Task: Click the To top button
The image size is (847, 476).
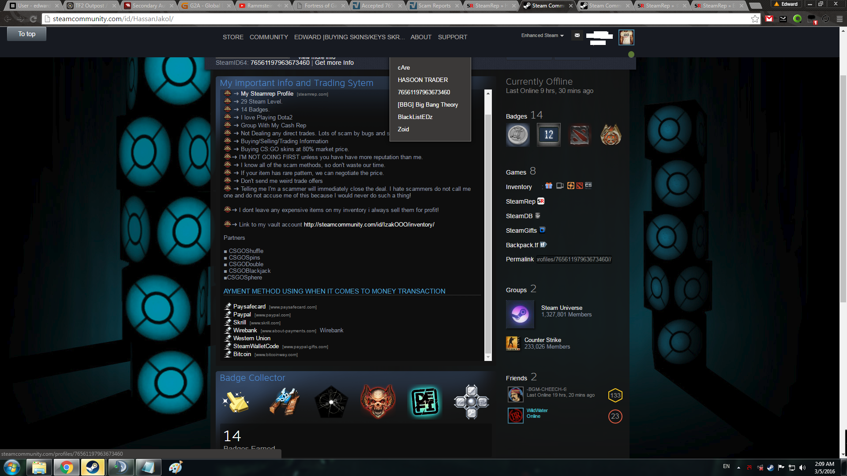Action: 26,34
